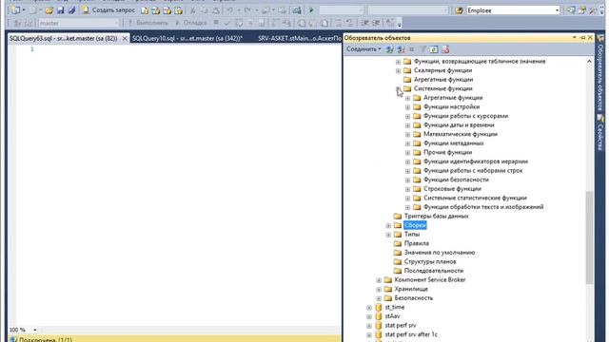Select the Прочие функции folder

coord(448,152)
